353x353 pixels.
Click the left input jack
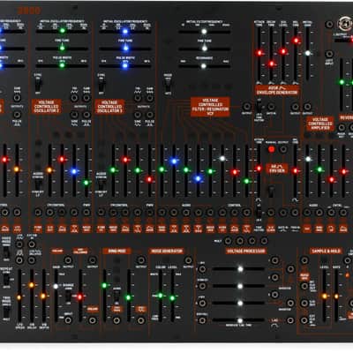click(329, 54)
